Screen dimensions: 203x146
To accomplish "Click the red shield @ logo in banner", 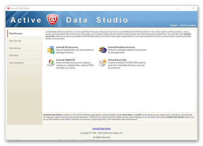I will [52, 20].
